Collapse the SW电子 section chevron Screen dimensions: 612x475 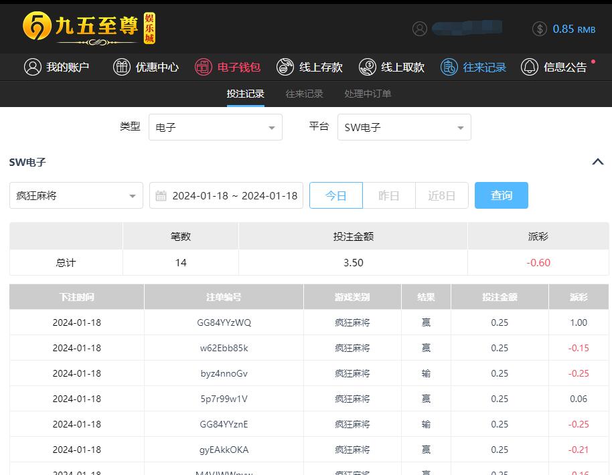pos(598,162)
